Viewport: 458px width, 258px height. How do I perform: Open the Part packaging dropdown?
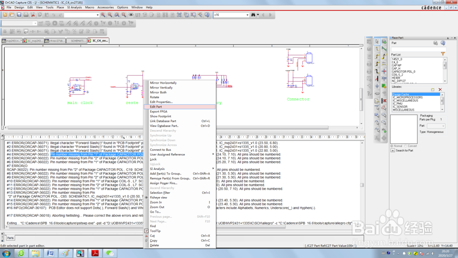[443, 126]
